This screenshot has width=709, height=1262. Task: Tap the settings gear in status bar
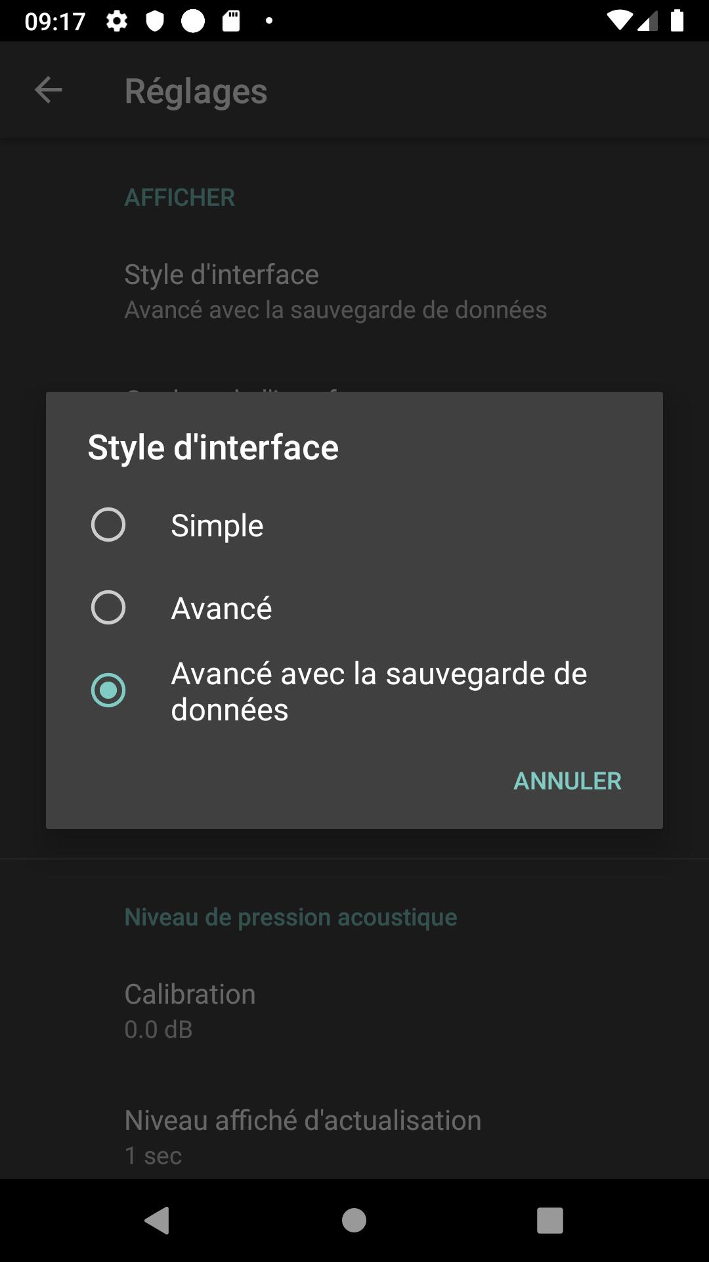[x=117, y=21]
